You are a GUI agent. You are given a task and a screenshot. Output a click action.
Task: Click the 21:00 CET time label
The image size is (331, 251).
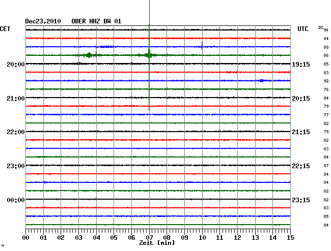[16, 99]
